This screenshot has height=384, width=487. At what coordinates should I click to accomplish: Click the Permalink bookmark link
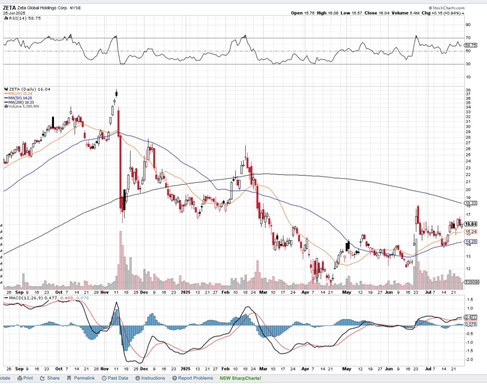tap(81, 378)
